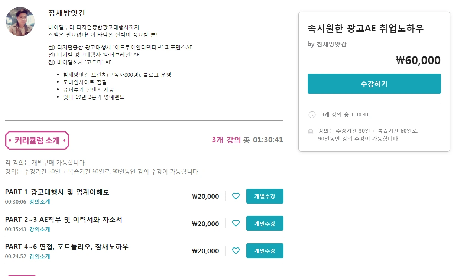
Task: Click the course title 속시원한 광고AE 취업노하우
Action: coord(366,28)
